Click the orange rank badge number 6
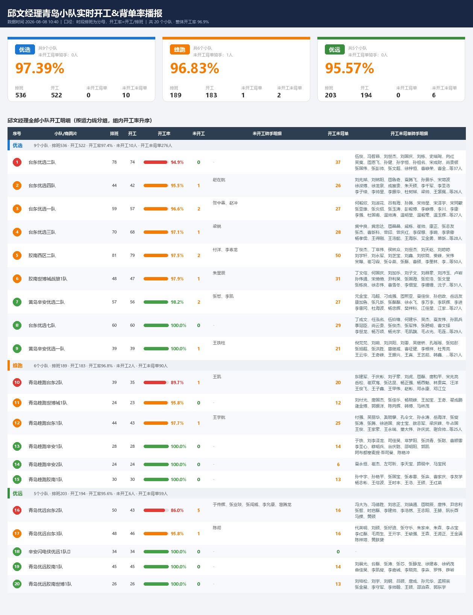This screenshot has height=615, width=473. click(17, 279)
